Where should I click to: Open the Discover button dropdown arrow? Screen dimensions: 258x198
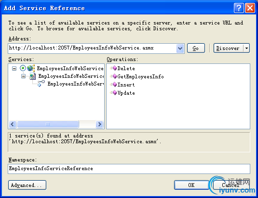(246, 48)
